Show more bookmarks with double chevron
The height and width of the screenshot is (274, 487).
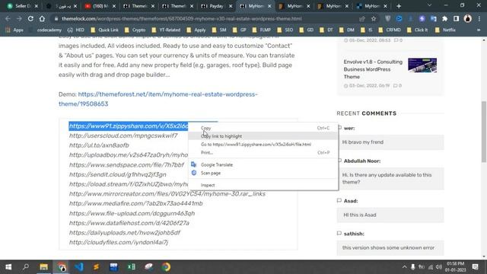(479, 30)
